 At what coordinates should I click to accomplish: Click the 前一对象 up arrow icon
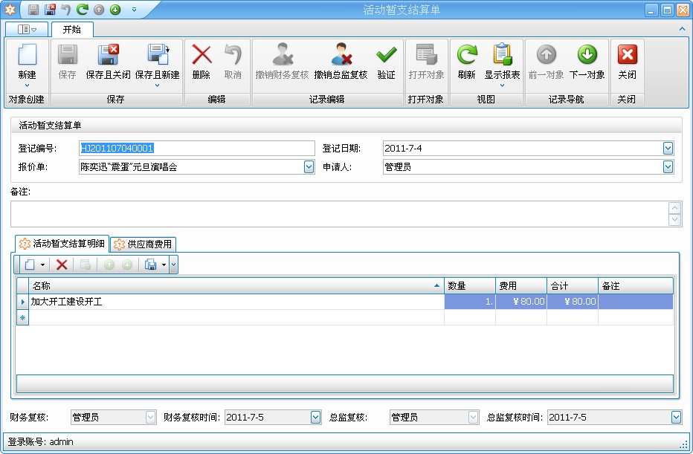(x=547, y=54)
